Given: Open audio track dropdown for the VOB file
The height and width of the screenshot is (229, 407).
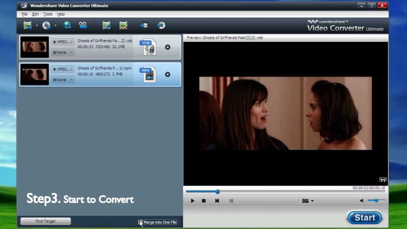Looking at the screenshot, I should [x=63, y=42].
